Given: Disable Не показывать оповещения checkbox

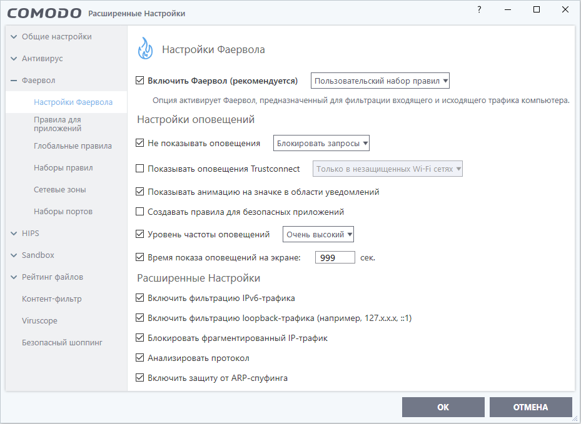Looking at the screenshot, I should (x=140, y=143).
